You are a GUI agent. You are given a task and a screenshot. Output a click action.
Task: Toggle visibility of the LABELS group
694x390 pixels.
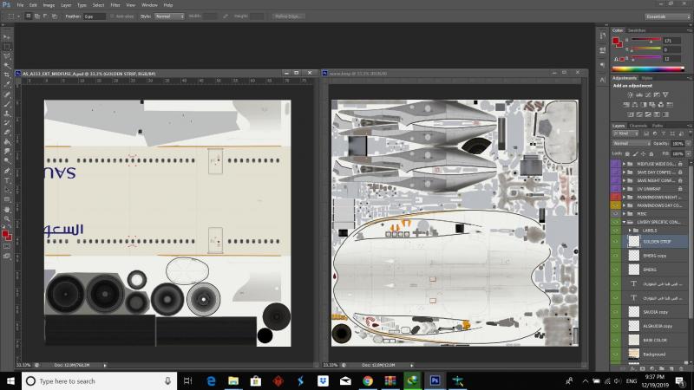[x=615, y=231]
